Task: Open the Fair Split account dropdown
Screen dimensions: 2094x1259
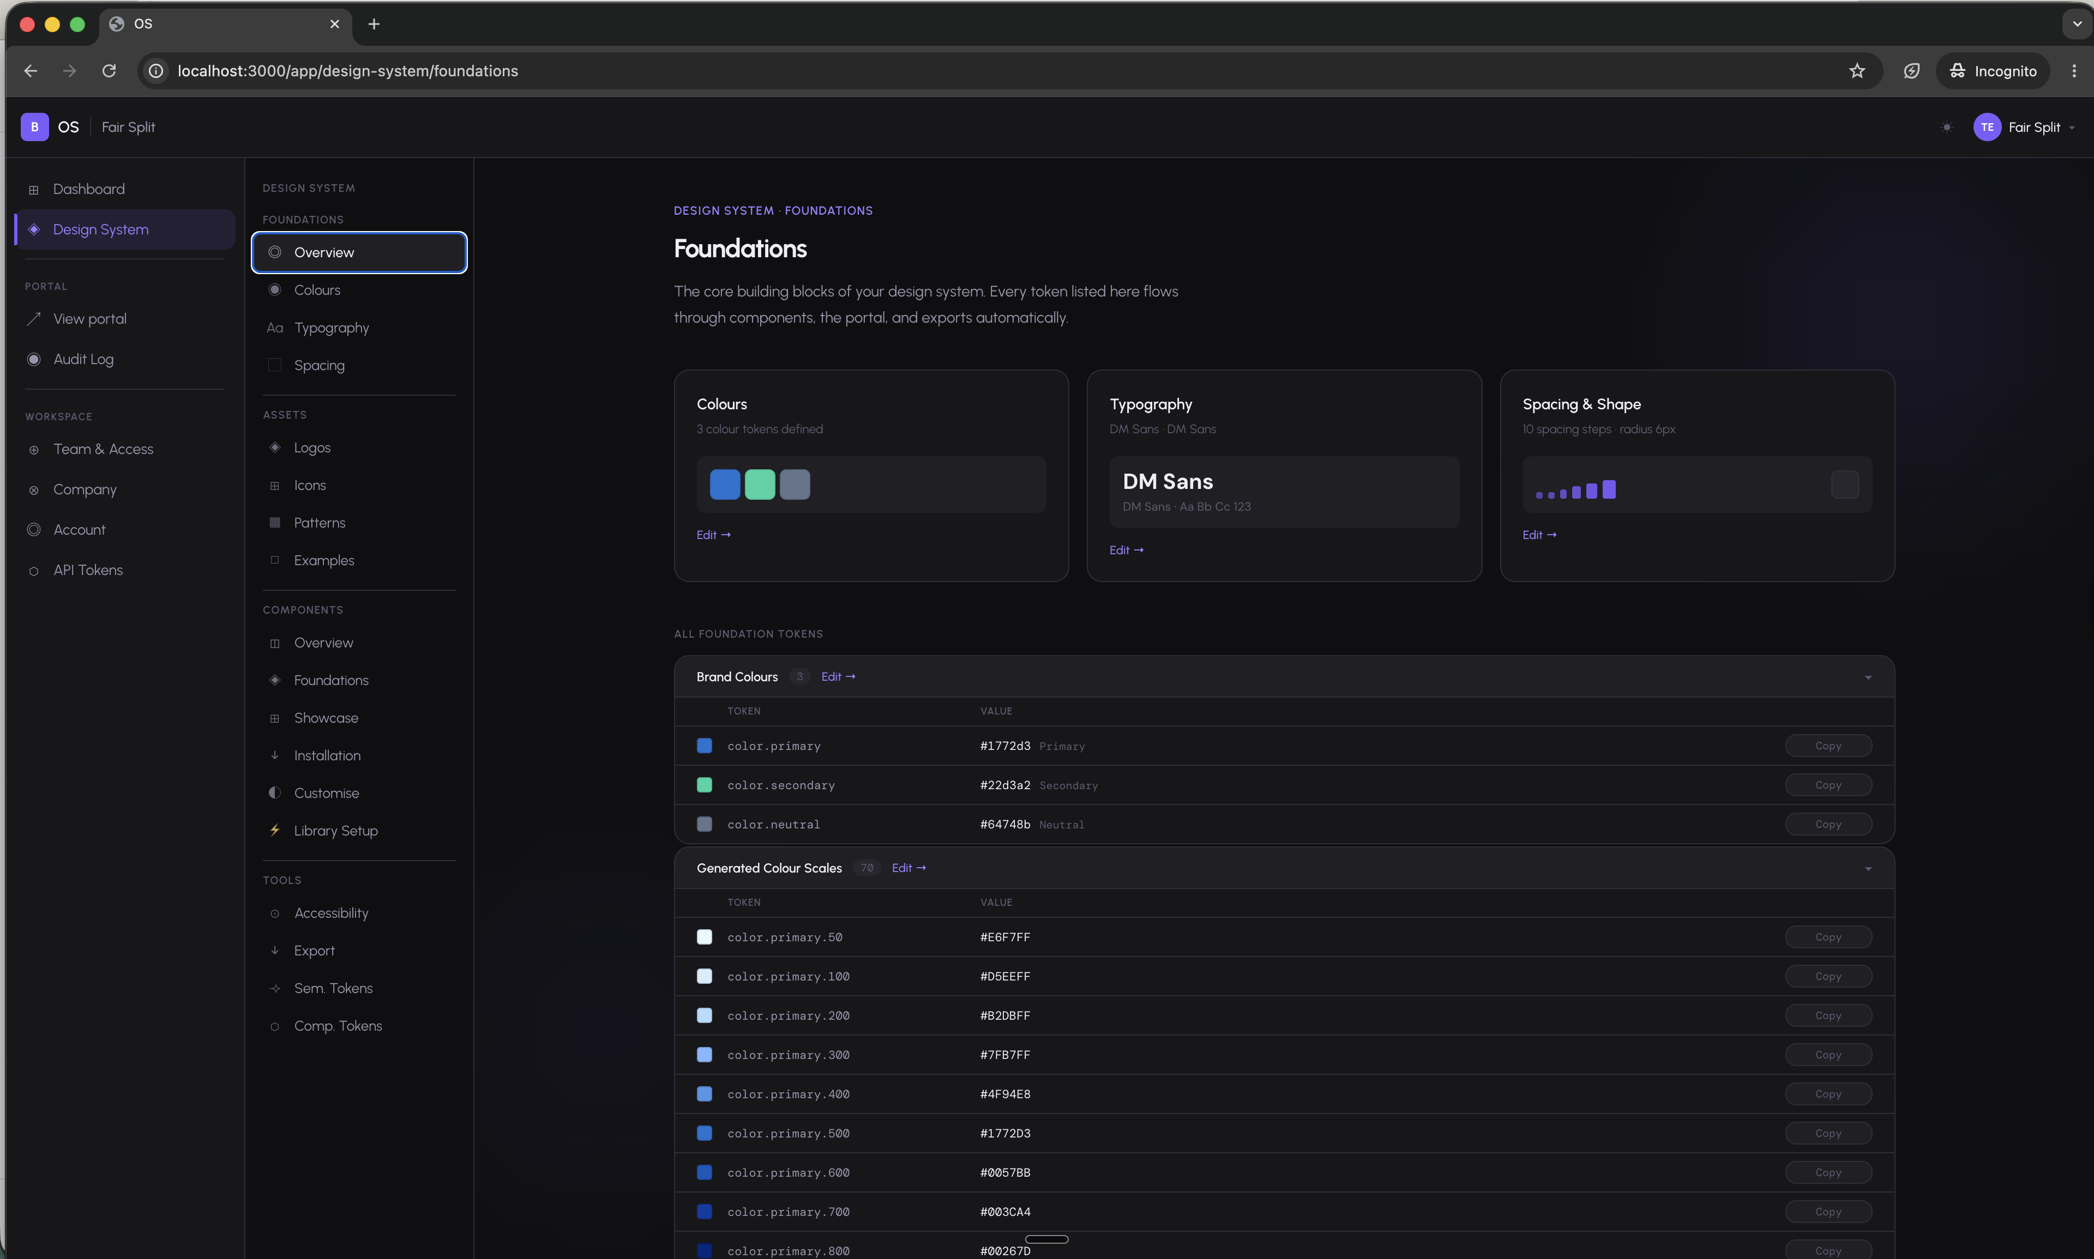Action: (x=2041, y=127)
